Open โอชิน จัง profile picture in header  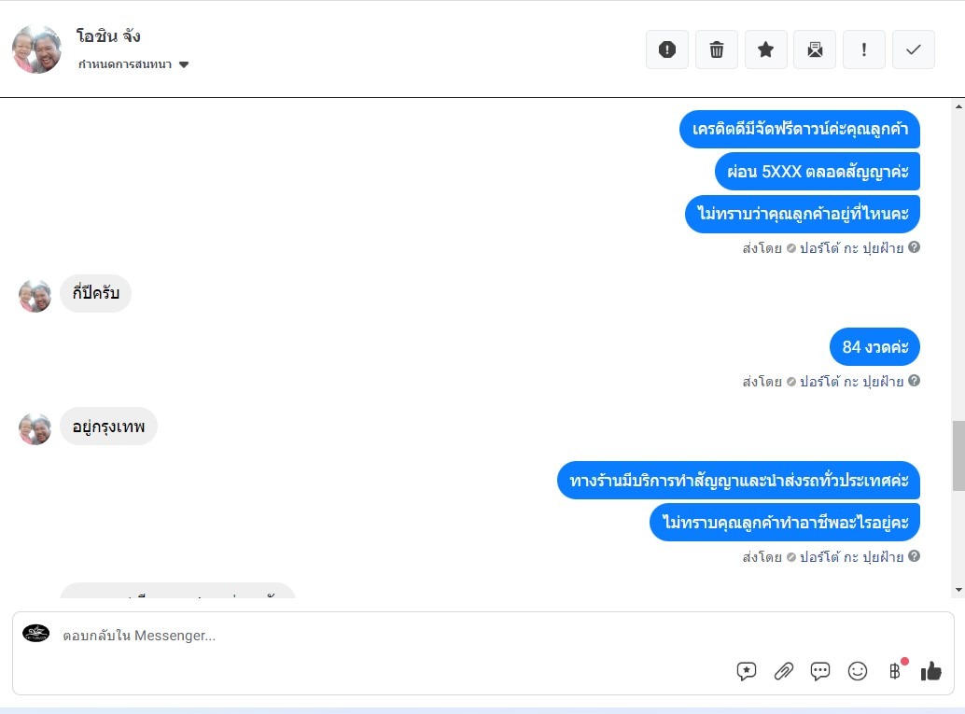(37, 49)
